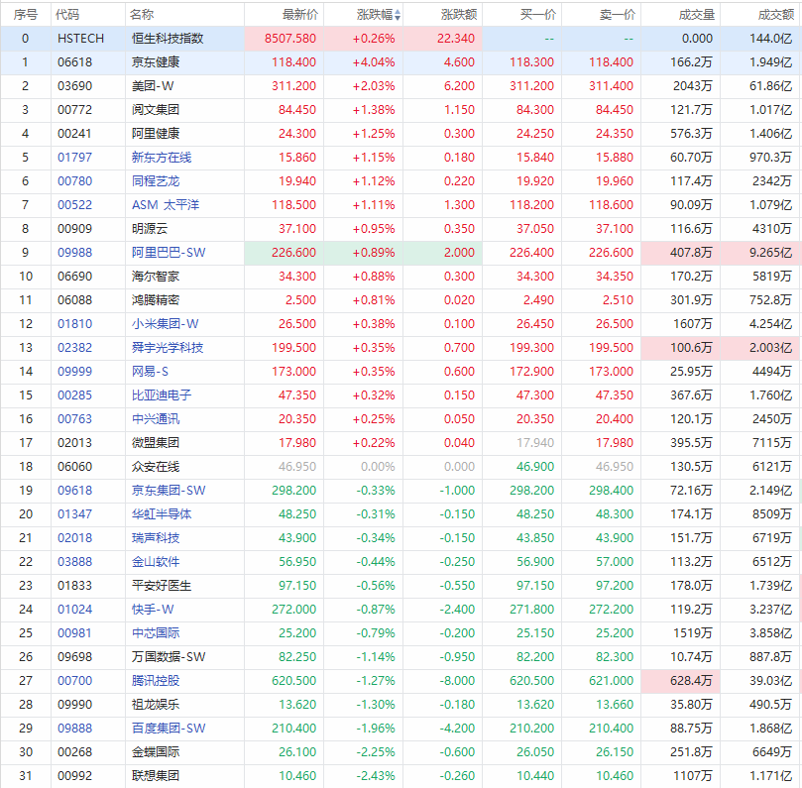Click the volume cell 2043万
802x788 pixels.
(693, 86)
